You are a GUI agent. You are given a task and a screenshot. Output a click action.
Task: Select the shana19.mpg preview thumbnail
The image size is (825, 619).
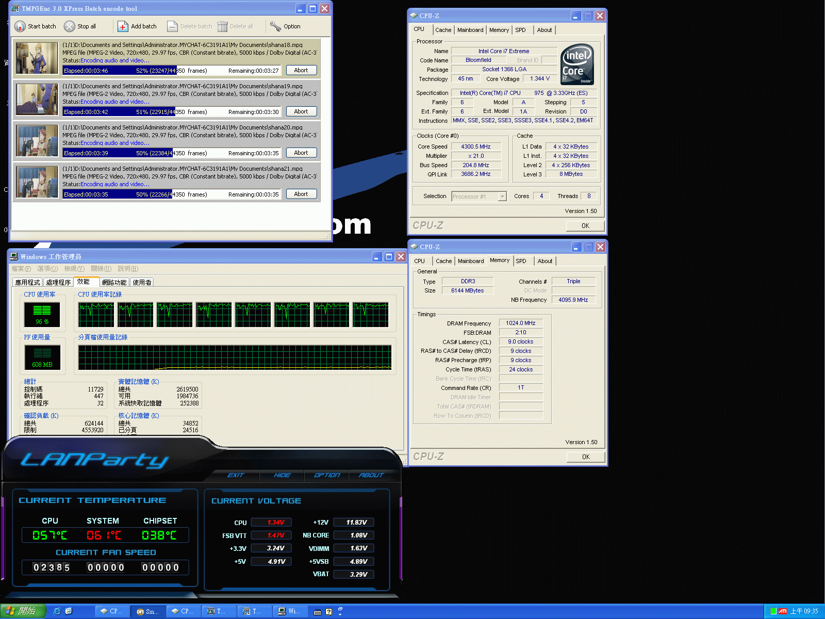click(x=37, y=100)
